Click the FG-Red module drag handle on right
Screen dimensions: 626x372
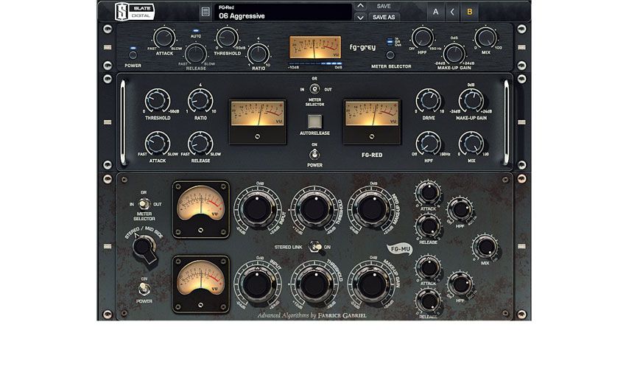pyautogui.click(x=521, y=122)
